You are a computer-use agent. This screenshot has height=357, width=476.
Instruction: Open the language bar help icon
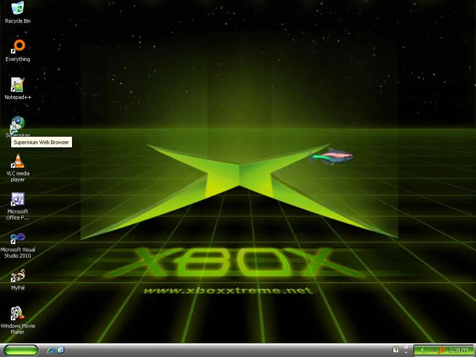(396, 350)
